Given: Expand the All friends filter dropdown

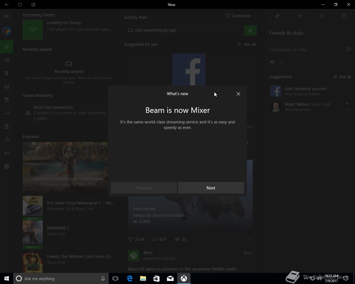Looking at the screenshot, I should coord(276,62).
